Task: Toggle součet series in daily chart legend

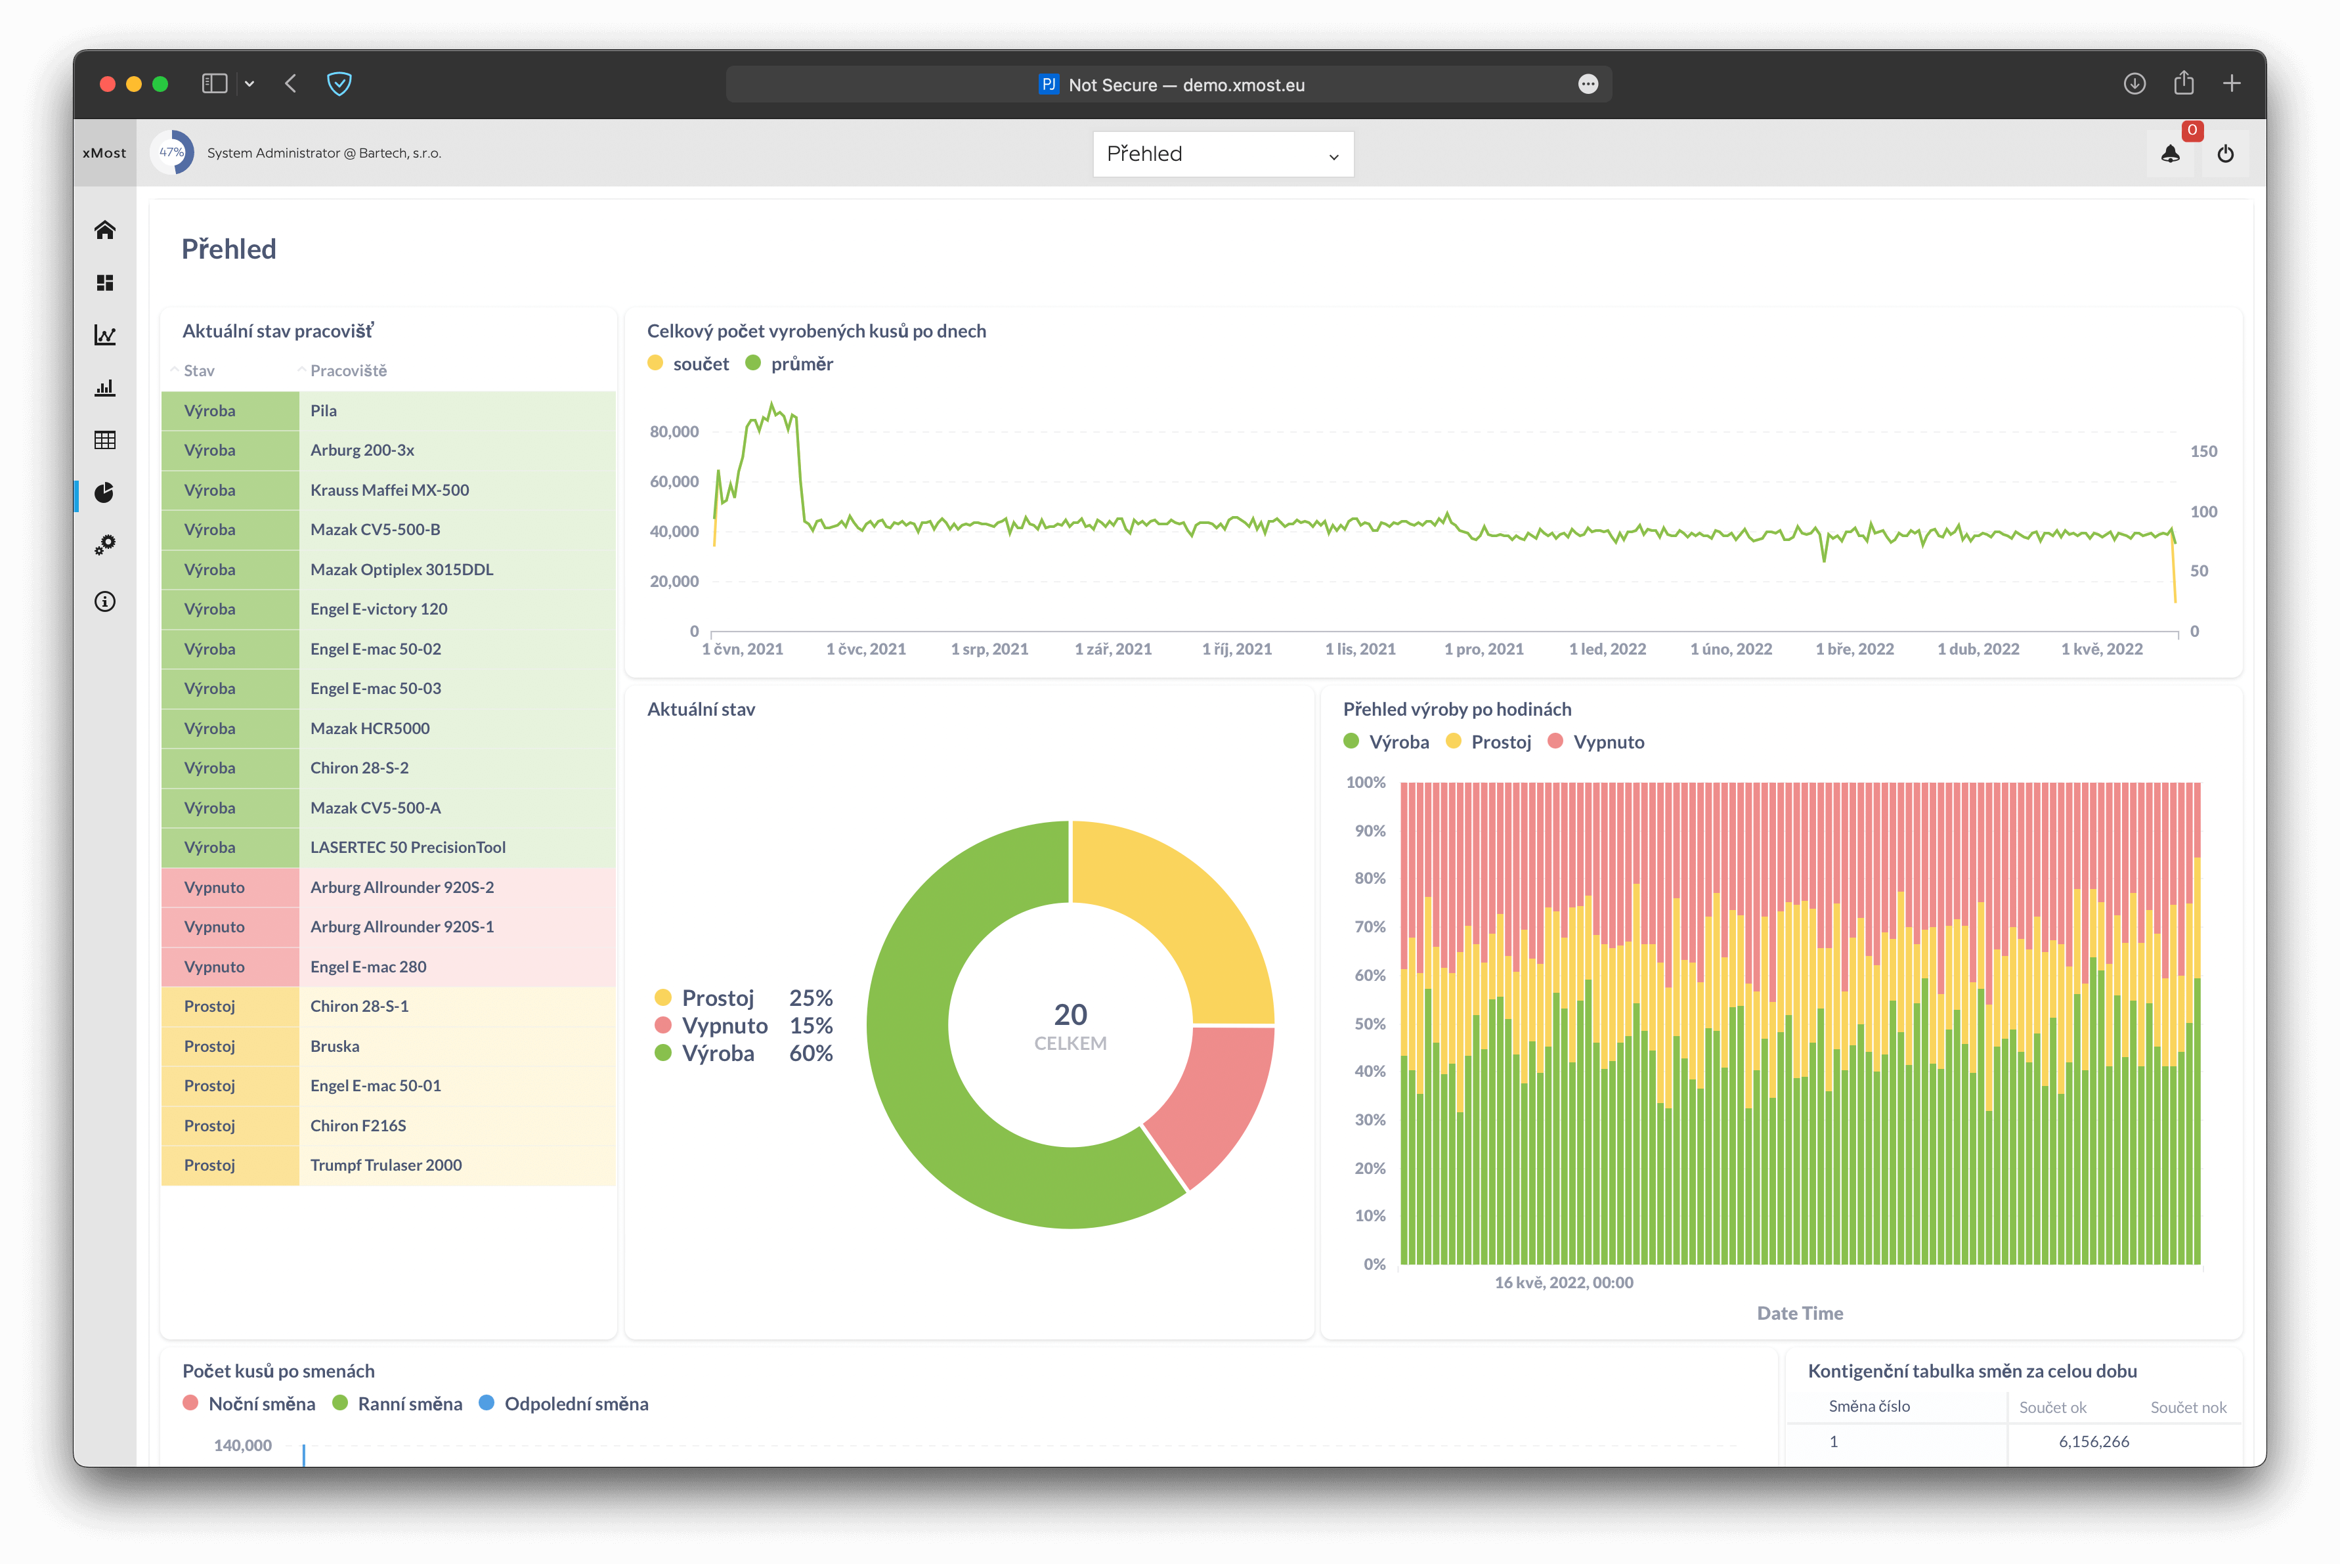Action: (x=689, y=364)
